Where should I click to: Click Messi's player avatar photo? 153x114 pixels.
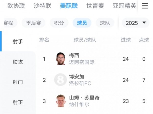point(61,59)
